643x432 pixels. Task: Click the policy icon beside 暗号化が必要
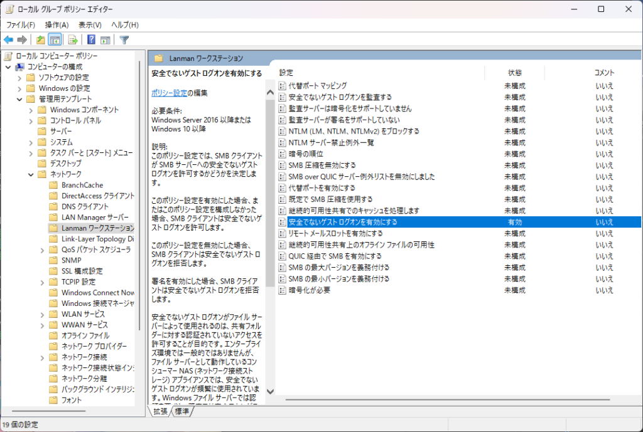click(x=283, y=290)
